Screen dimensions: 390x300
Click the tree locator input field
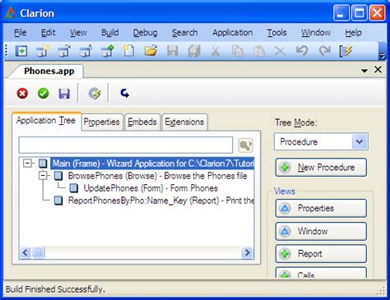coord(126,145)
